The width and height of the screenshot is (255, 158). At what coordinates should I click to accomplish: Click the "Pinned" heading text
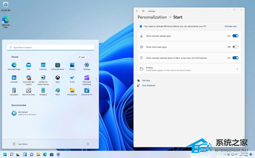(15, 57)
